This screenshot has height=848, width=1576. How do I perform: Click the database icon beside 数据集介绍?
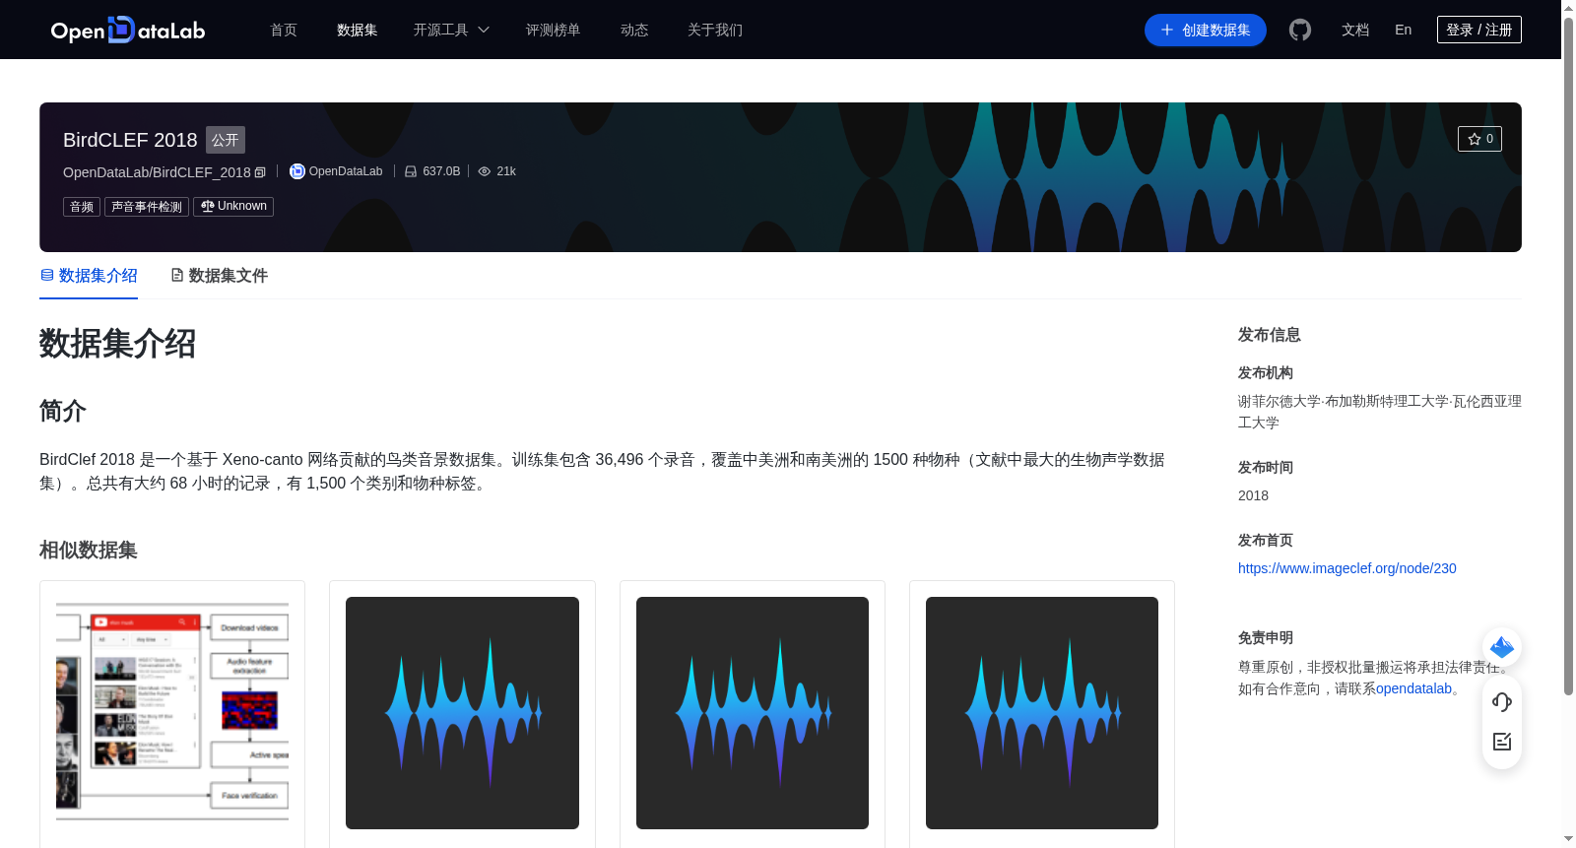pos(46,276)
